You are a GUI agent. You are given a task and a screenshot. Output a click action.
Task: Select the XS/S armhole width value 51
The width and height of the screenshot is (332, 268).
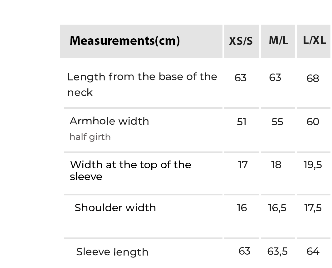point(242,122)
